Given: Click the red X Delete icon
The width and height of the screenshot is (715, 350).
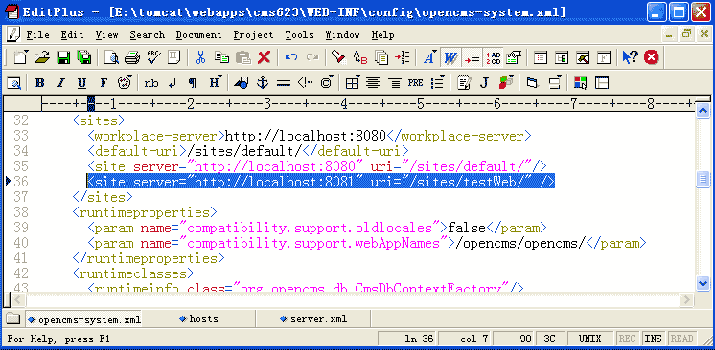Looking at the screenshot, I should [264, 57].
